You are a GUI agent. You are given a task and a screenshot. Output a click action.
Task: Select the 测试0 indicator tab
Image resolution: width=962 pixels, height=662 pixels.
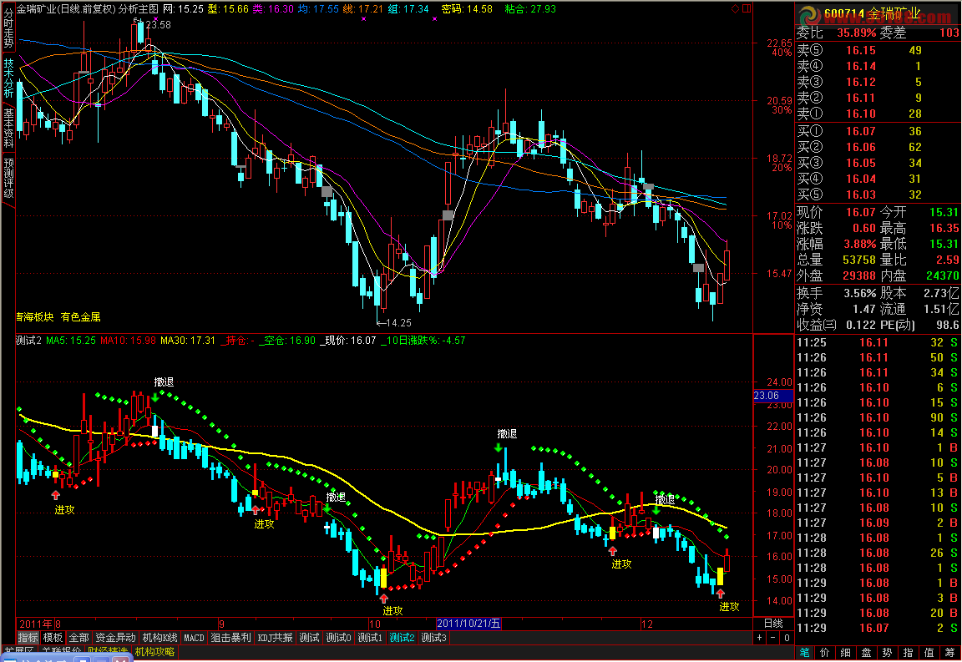338,638
